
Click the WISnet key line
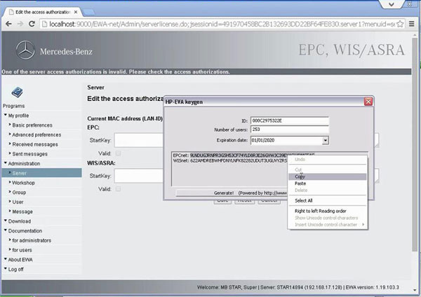tap(230, 160)
